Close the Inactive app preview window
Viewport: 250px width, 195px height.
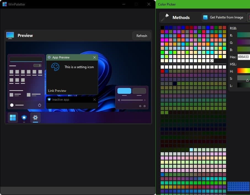click(x=95, y=100)
